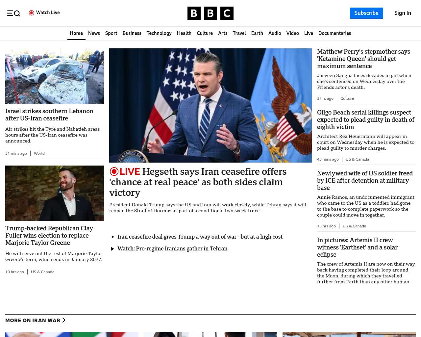
Task: Go to the Documentaries section
Action: 334,33
